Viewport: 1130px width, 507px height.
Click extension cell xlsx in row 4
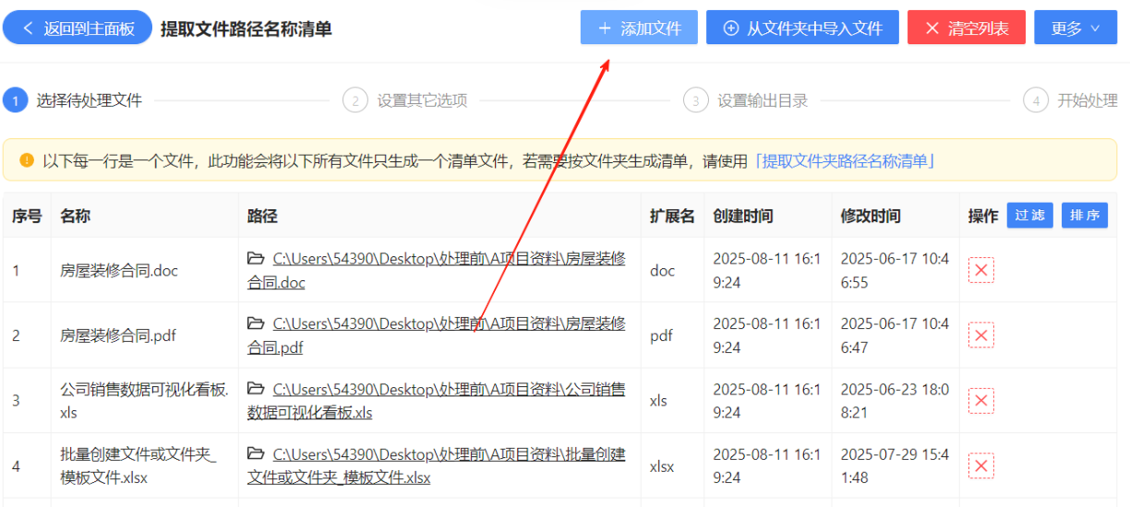pos(662,466)
